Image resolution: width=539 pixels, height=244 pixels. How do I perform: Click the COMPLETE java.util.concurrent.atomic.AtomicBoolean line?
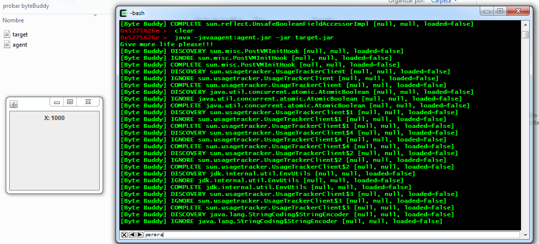(295, 105)
